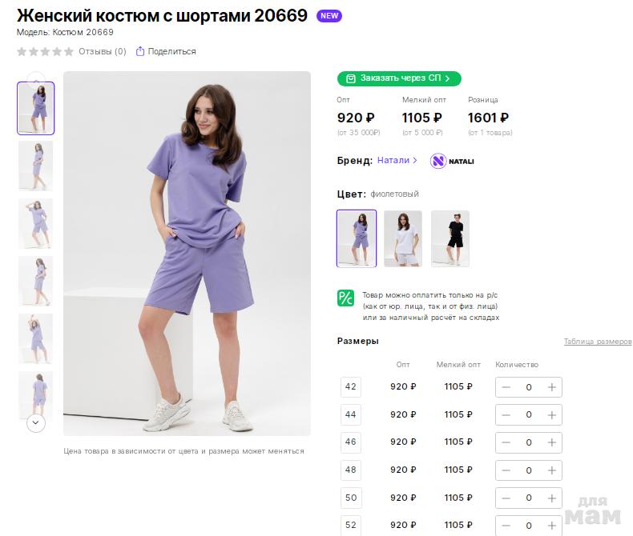Click the quantity field for size 42
This screenshot has height=536, width=633.
coord(529,387)
